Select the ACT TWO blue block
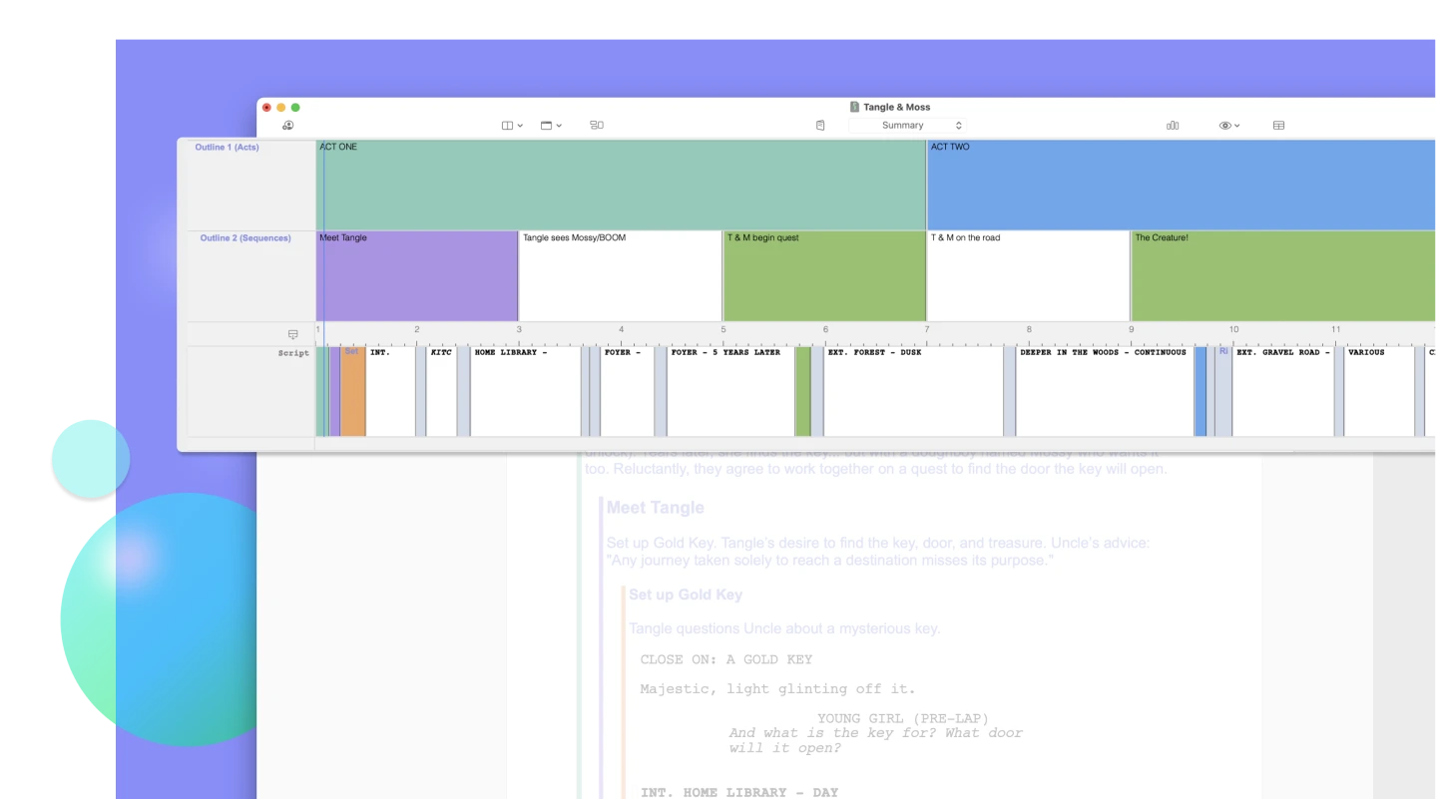Image resolution: width=1436 pixels, height=799 pixels. [1182, 186]
